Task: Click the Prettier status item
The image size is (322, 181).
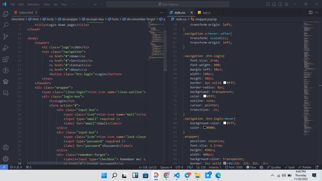Action: coord(305,167)
